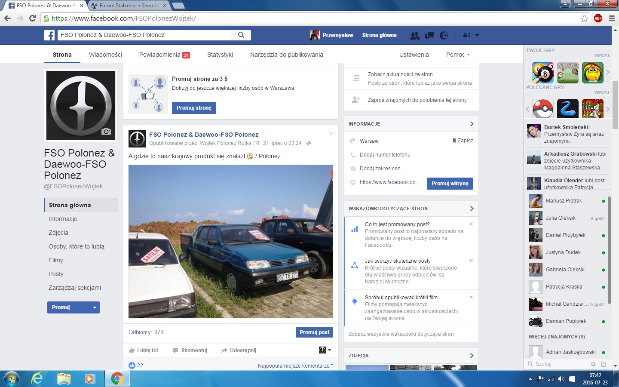Open Statystyki tab
This screenshot has width=619, height=387.
tap(220, 55)
